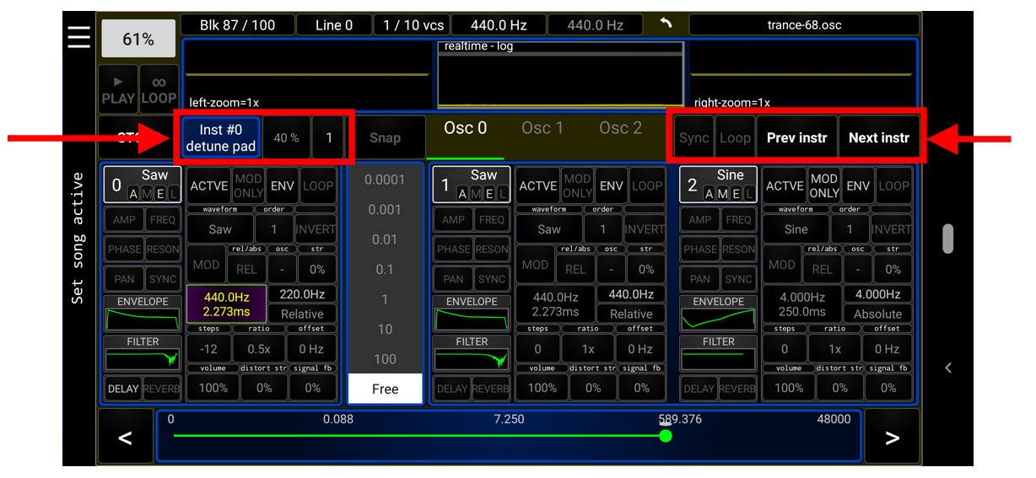
Task: Open oscillator 2 order 1 selector
Action: tap(850, 229)
